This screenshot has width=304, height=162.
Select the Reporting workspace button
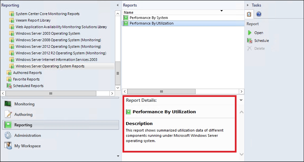pos(61,125)
